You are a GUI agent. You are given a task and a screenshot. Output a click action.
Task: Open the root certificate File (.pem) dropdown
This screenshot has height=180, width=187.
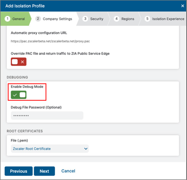(x=50, y=148)
